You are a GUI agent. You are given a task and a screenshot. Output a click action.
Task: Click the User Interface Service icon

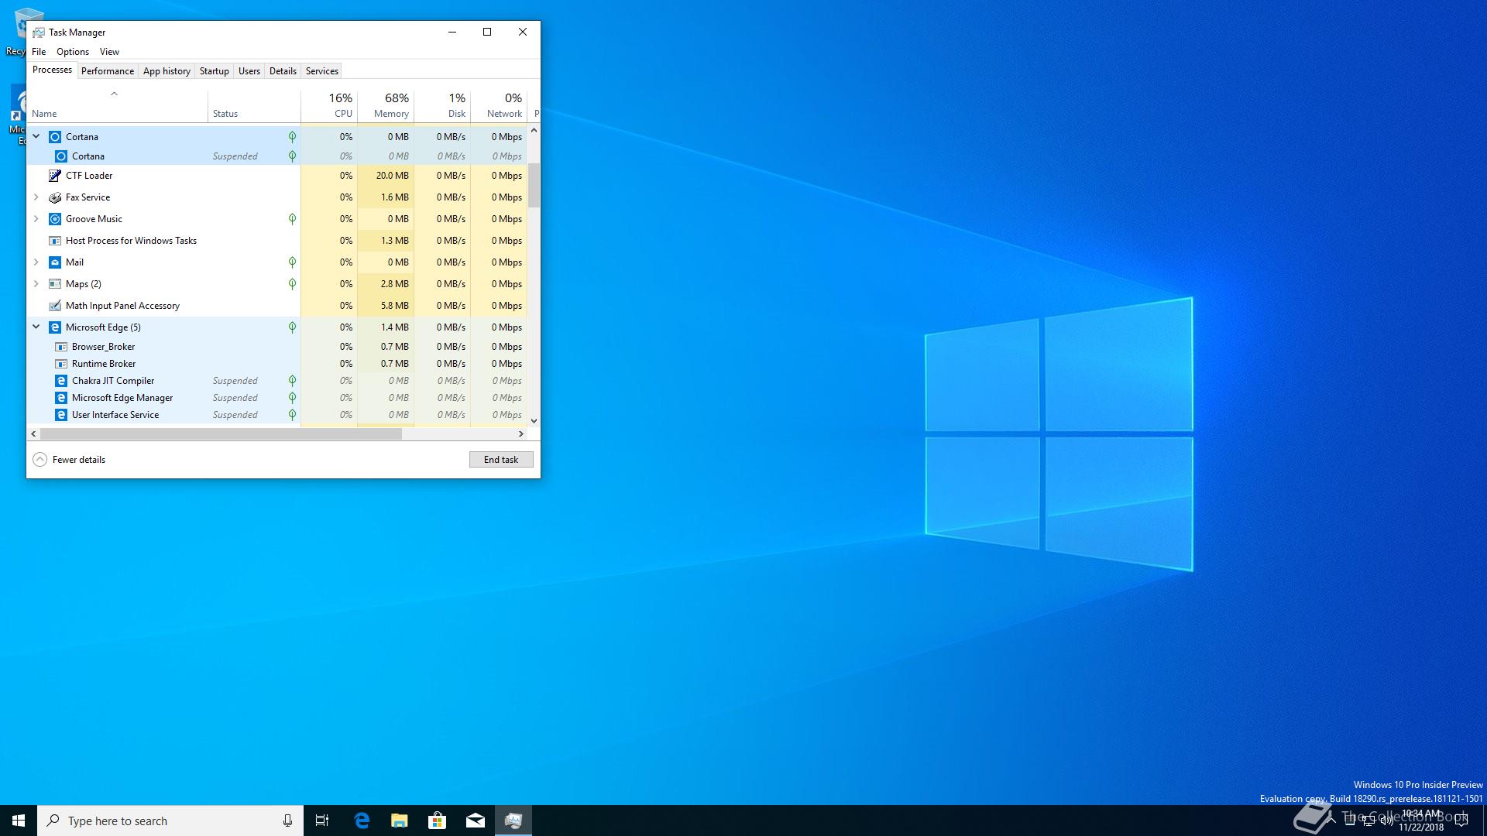click(61, 415)
